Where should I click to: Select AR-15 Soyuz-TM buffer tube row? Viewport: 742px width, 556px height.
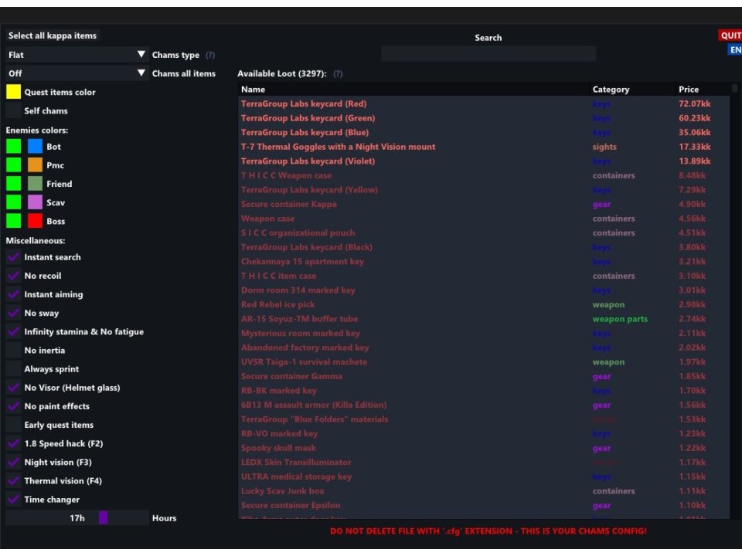click(484, 319)
